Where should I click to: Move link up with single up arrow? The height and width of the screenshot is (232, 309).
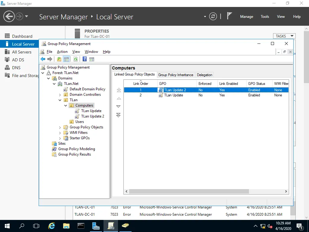[x=119, y=98]
